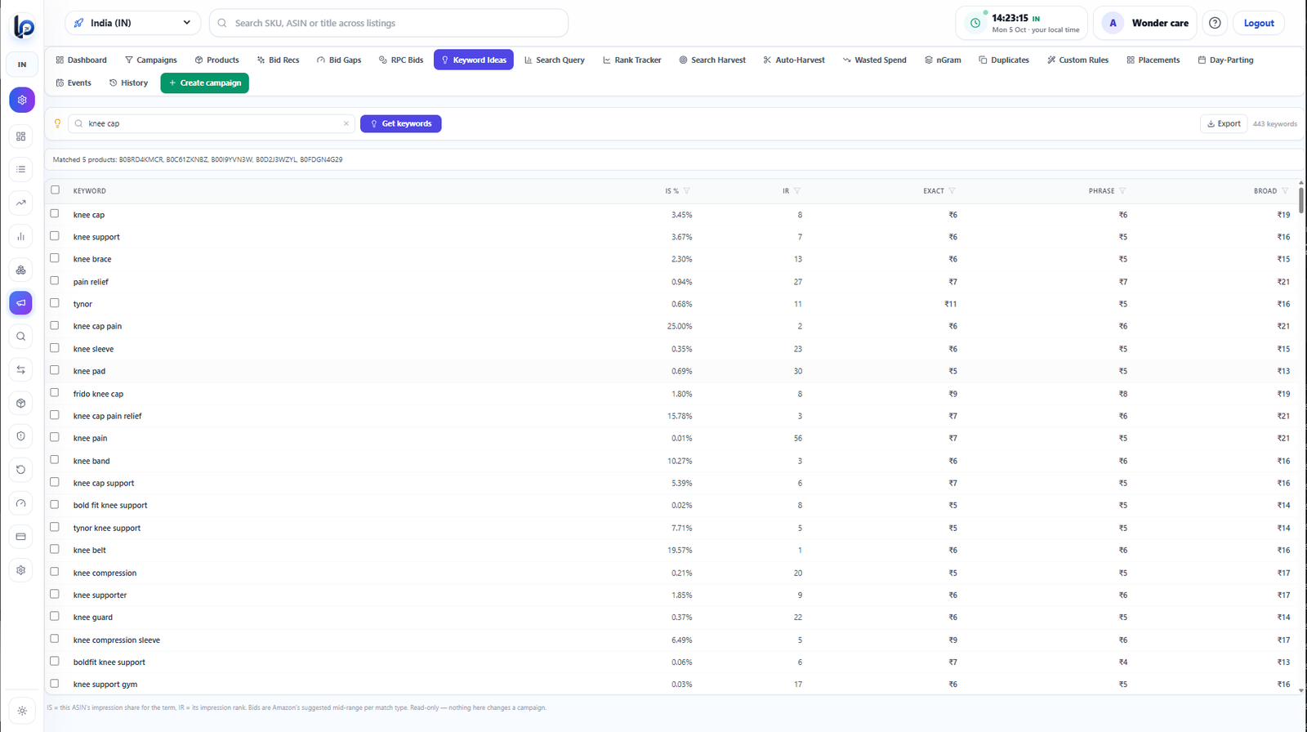
Task: Open the Wasted Spend tab
Action: (875, 60)
